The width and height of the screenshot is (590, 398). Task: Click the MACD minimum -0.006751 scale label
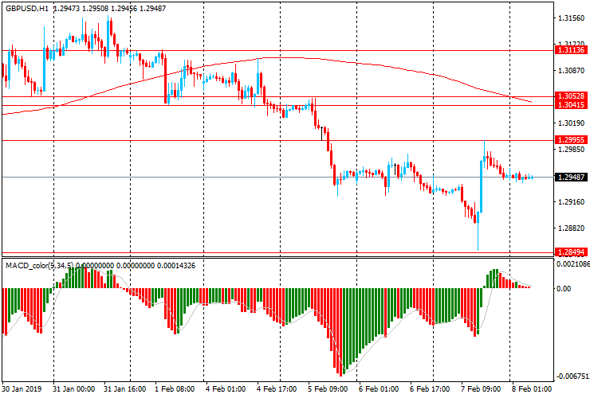click(572, 377)
